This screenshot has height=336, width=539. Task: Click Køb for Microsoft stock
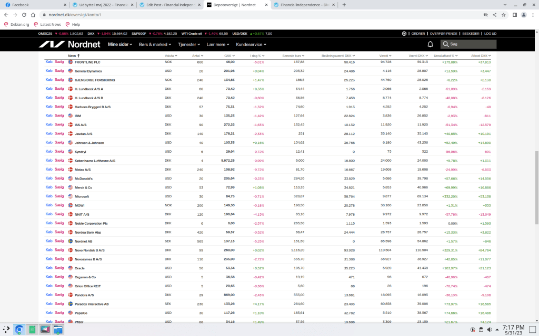tap(49, 196)
